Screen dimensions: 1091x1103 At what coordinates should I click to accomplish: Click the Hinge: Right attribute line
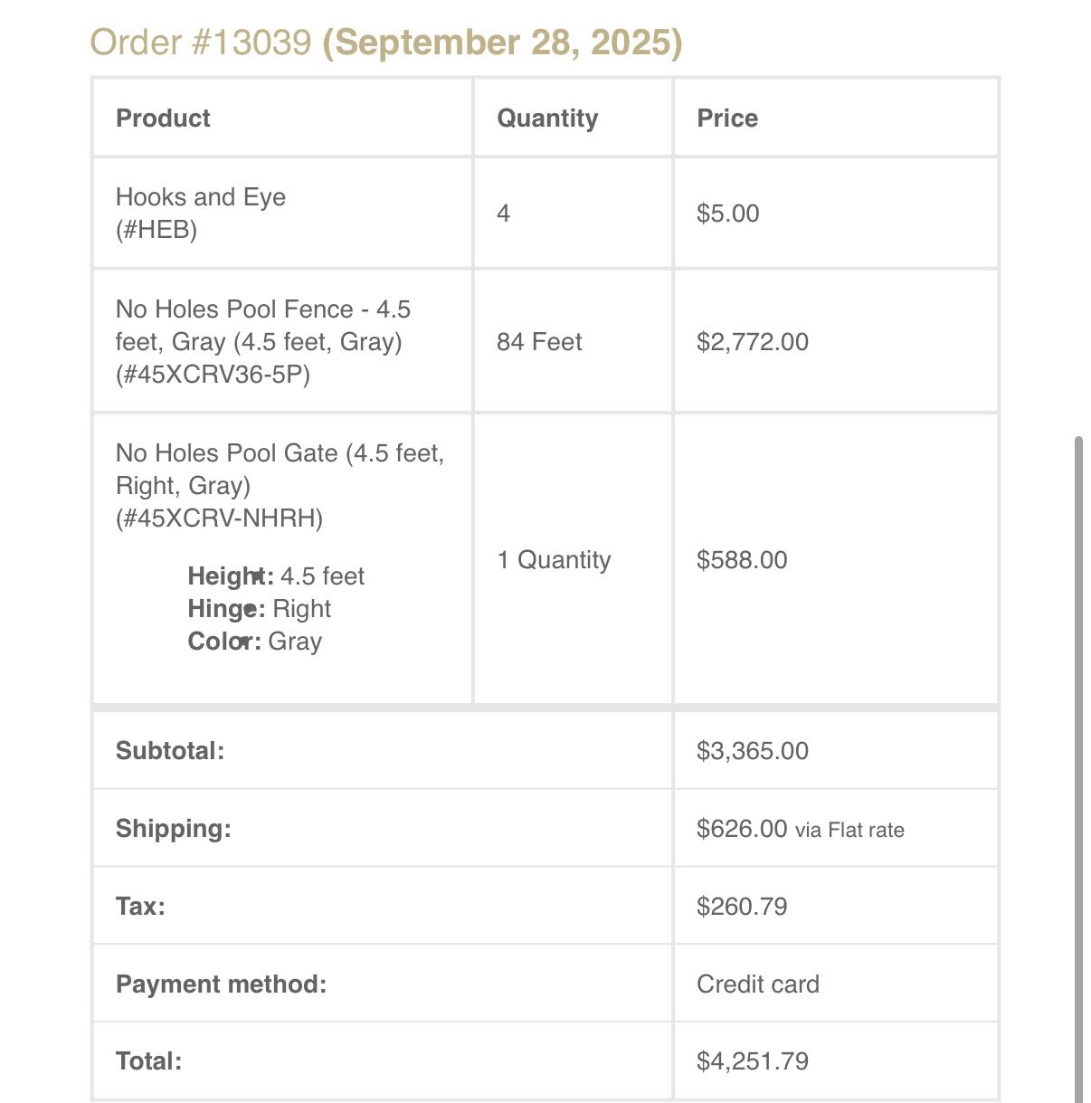coord(259,609)
